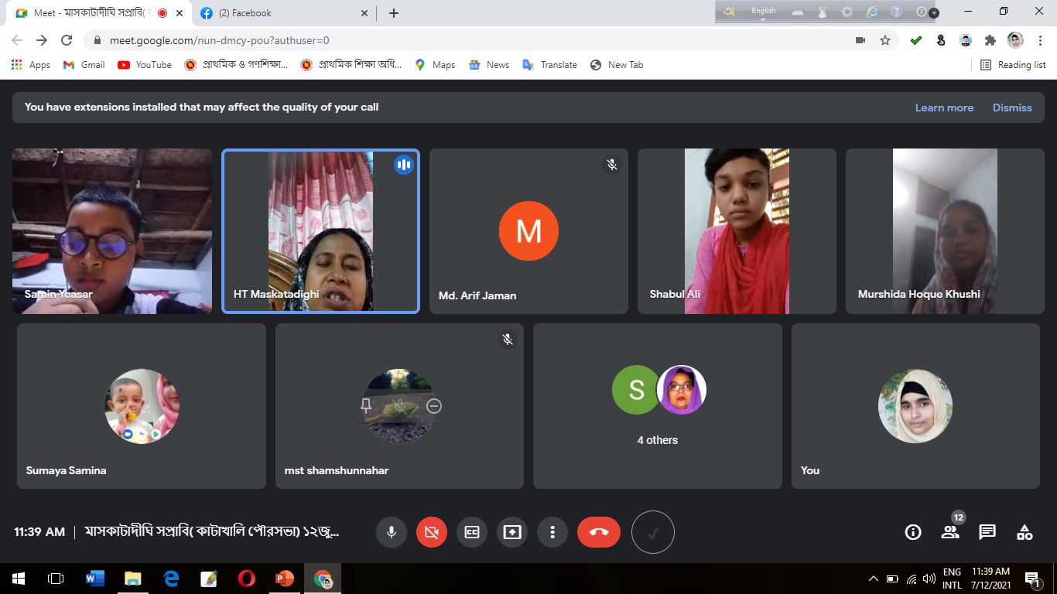Bookmark this page with the star icon
Screen dimensions: 1057x594
click(885, 40)
